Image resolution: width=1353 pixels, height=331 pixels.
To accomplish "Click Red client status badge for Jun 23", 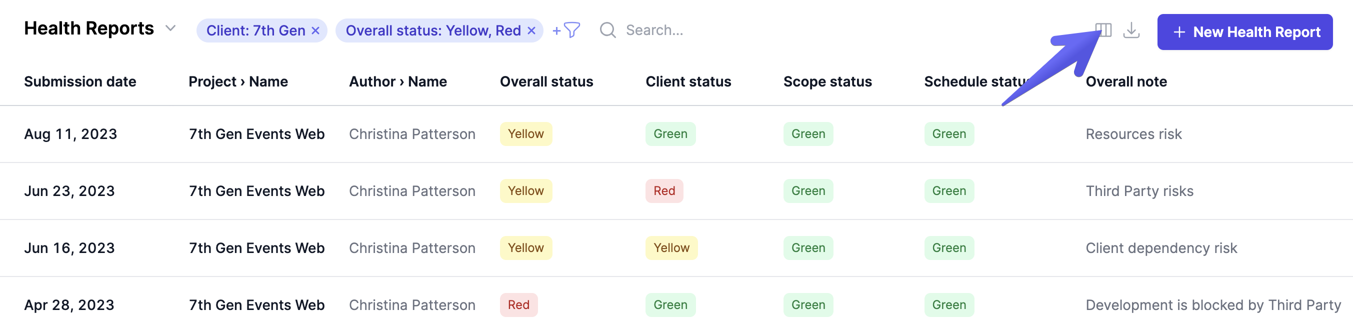I will click(x=664, y=190).
